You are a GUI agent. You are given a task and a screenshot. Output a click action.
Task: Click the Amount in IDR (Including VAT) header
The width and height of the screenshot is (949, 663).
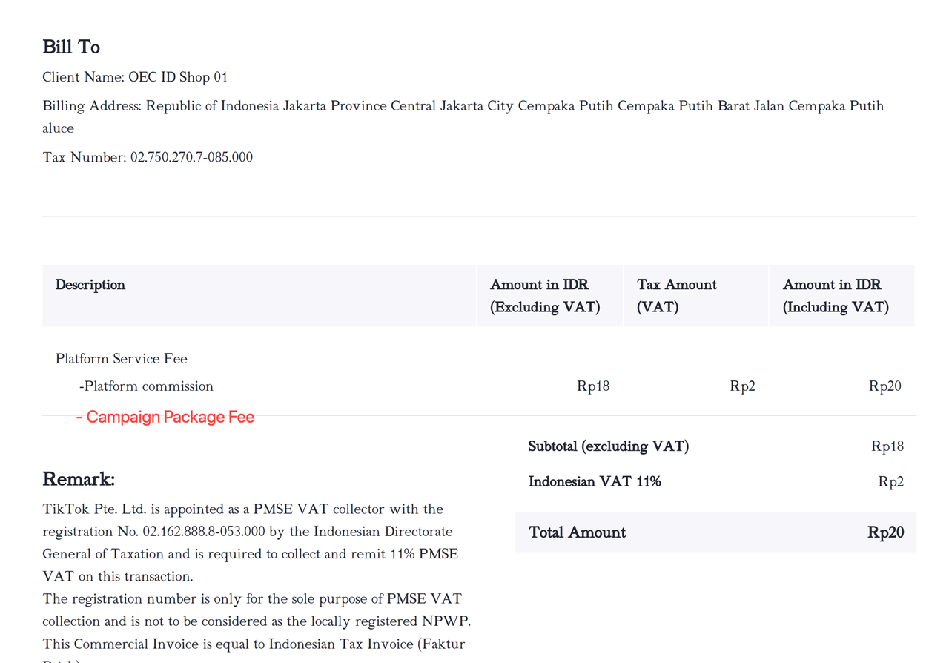coord(836,295)
